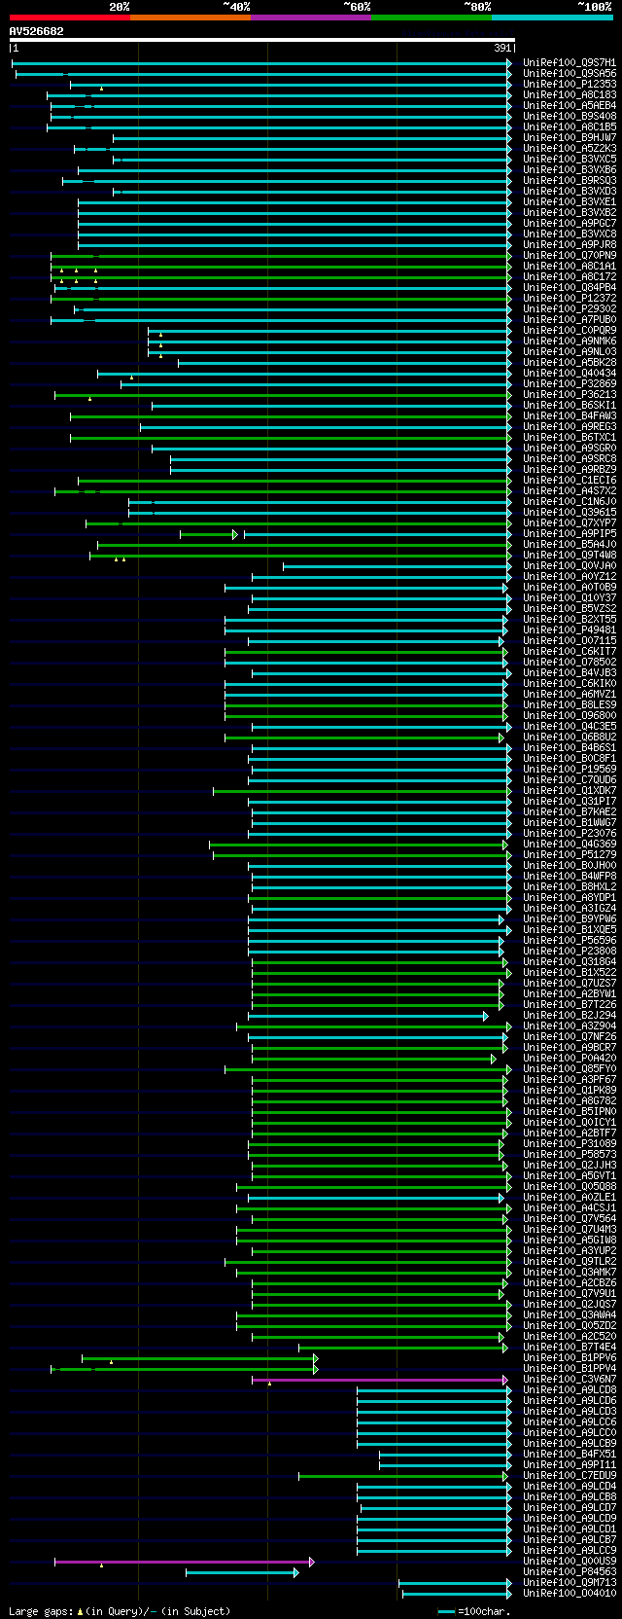Select the query name AV526682
The width and height of the screenshot is (622, 1619).
pyautogui.click(x=37, y=31)
